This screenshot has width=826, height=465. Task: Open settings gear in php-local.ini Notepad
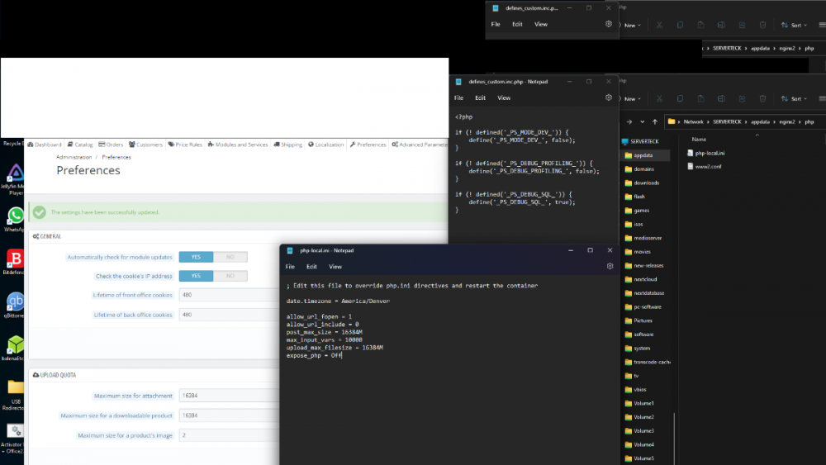click(610, 267)
